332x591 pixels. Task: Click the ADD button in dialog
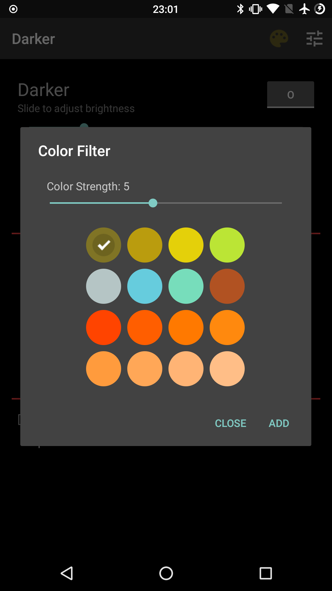coord(279,423)
